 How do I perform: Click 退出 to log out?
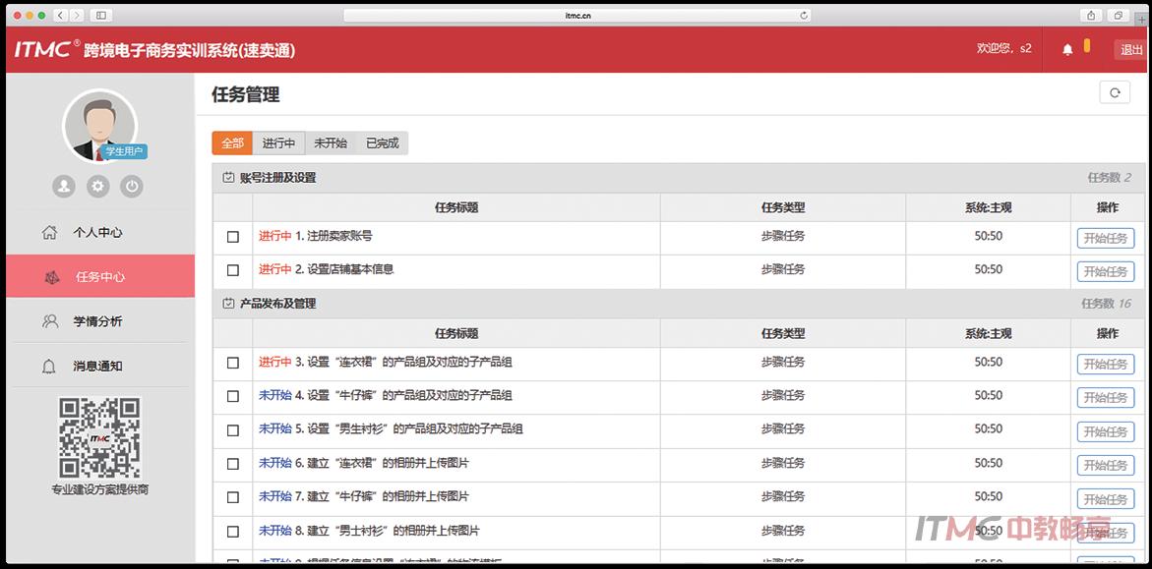click(1129, 48)
